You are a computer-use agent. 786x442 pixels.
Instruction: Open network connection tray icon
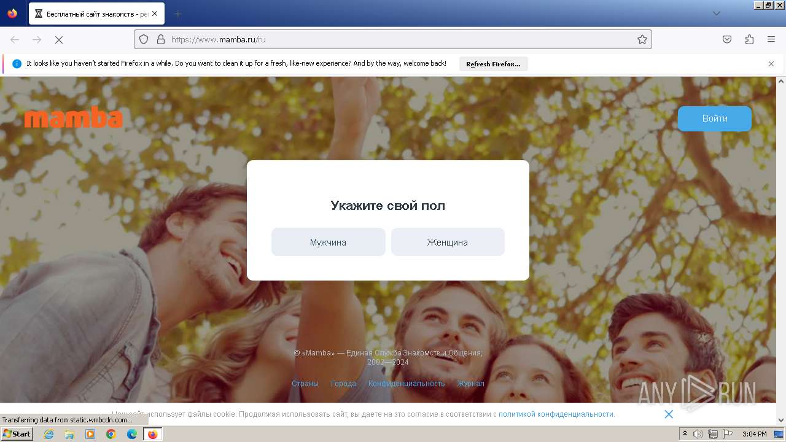pos(713,434)
